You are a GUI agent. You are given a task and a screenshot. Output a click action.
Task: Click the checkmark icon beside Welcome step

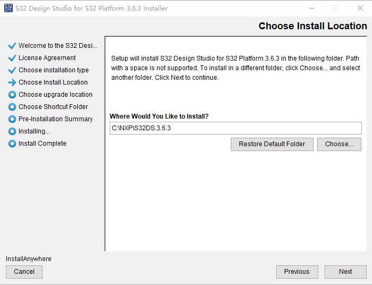12,46
